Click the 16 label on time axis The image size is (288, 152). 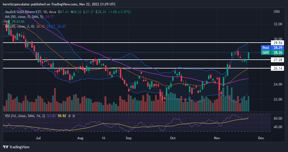[103, 138]
